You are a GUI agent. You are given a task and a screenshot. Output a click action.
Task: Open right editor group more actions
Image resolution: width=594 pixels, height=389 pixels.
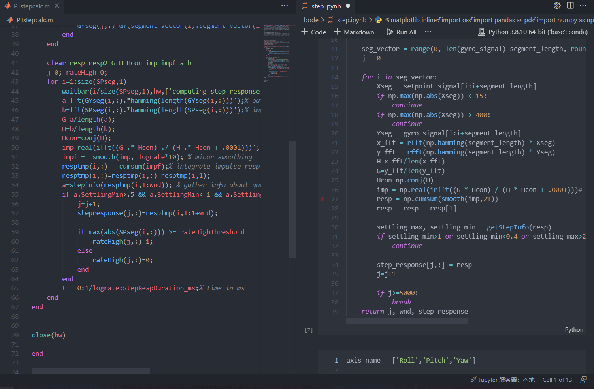click(583, 6)
